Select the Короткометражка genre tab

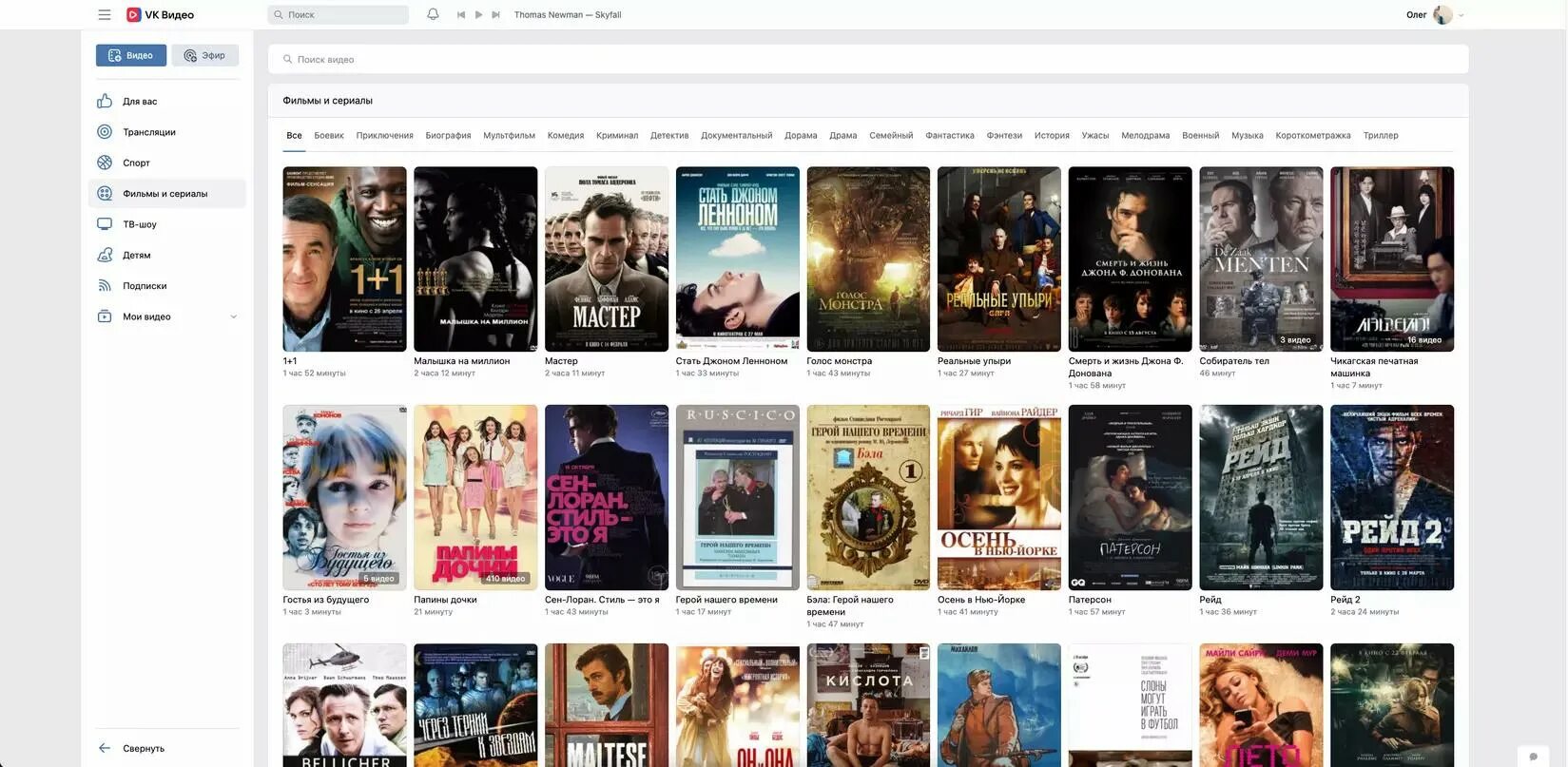tap(1313, 135)
